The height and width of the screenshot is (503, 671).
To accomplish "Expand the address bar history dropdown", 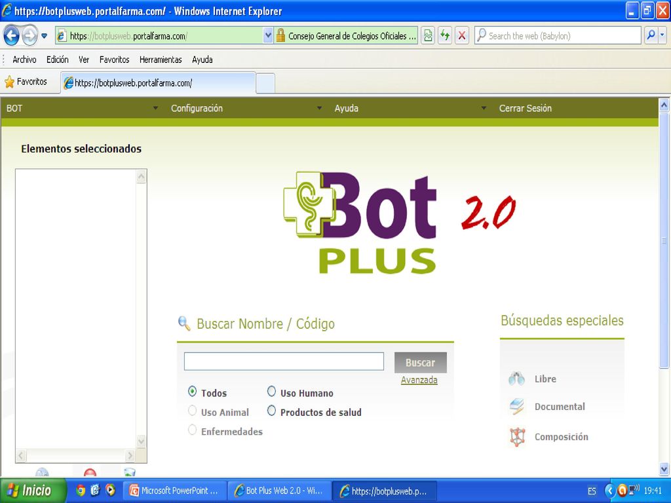I will pyautogui.click(x=268, y=35).
